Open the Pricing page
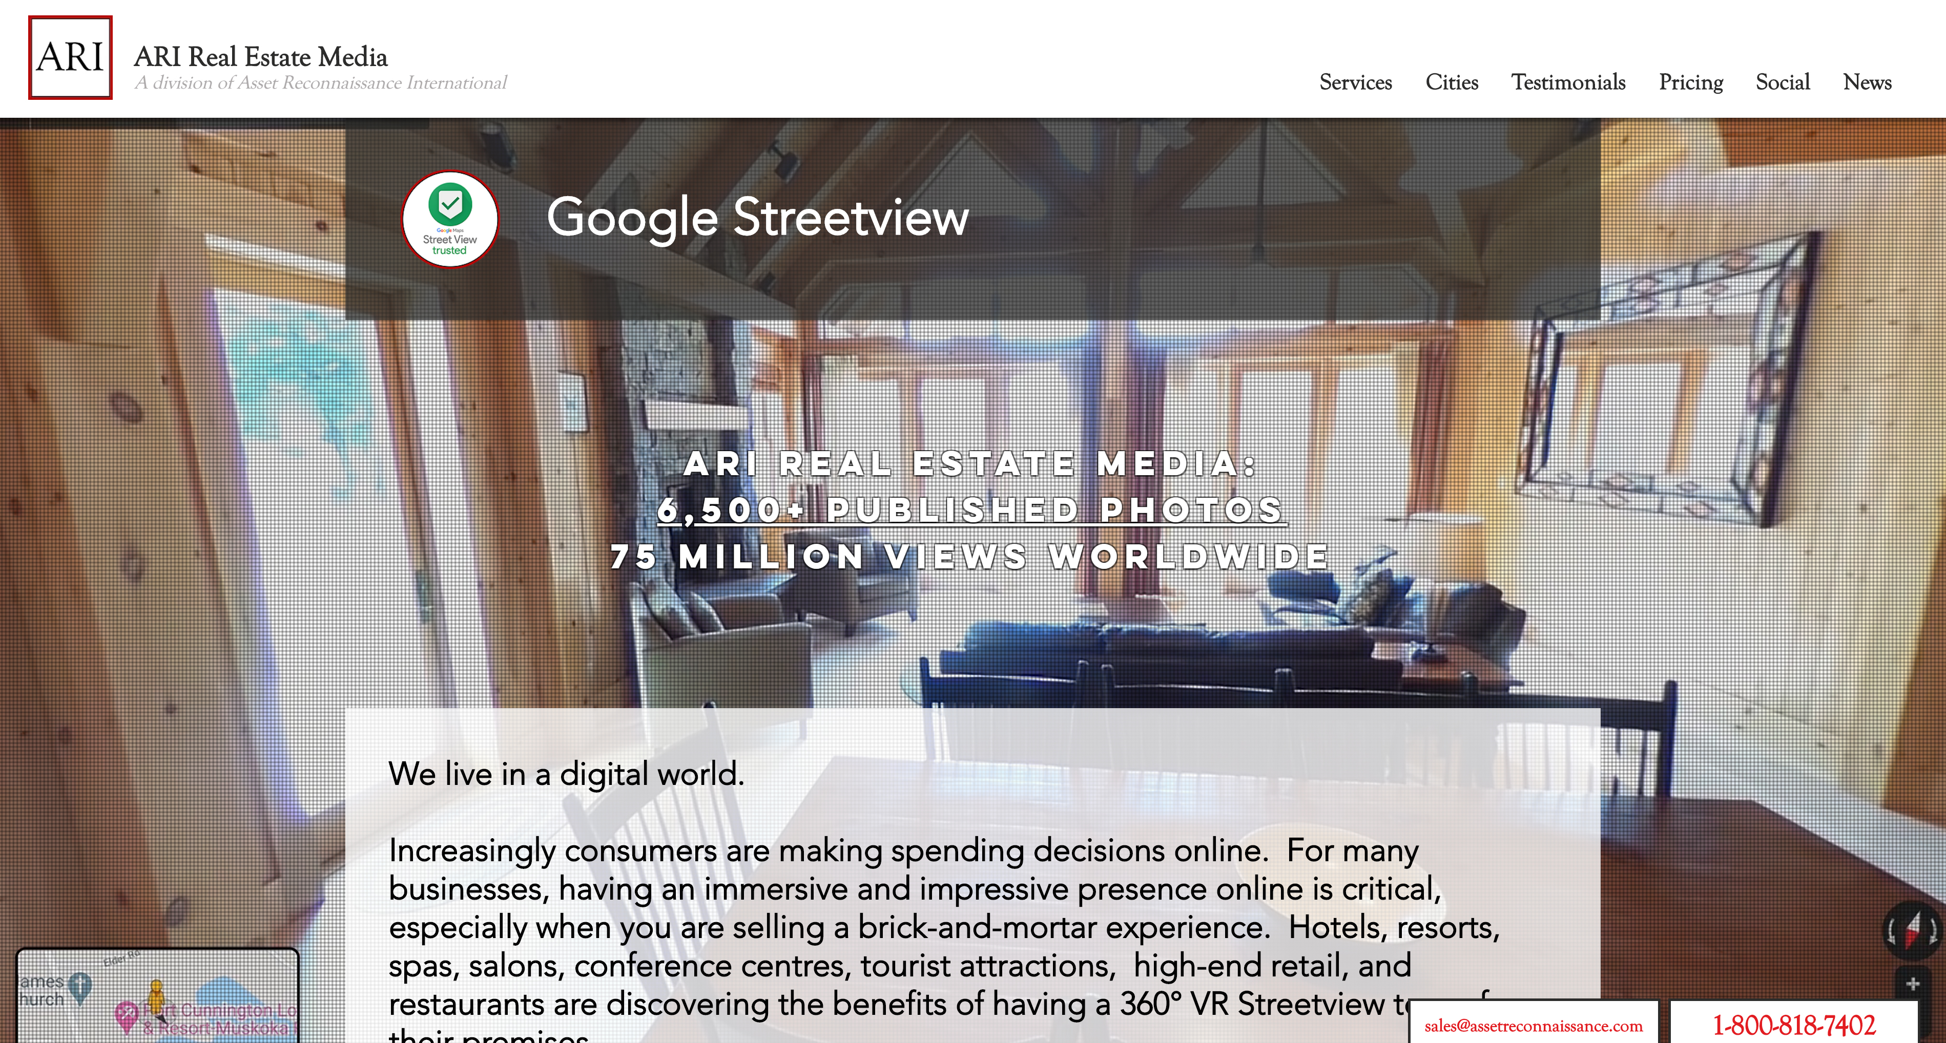 coord(1690,82)
